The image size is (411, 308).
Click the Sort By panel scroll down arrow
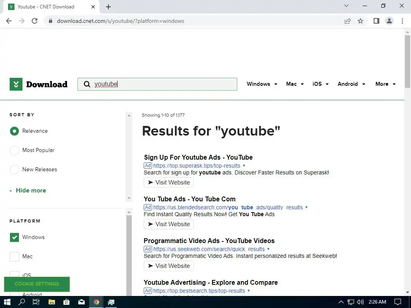(129, 198)
